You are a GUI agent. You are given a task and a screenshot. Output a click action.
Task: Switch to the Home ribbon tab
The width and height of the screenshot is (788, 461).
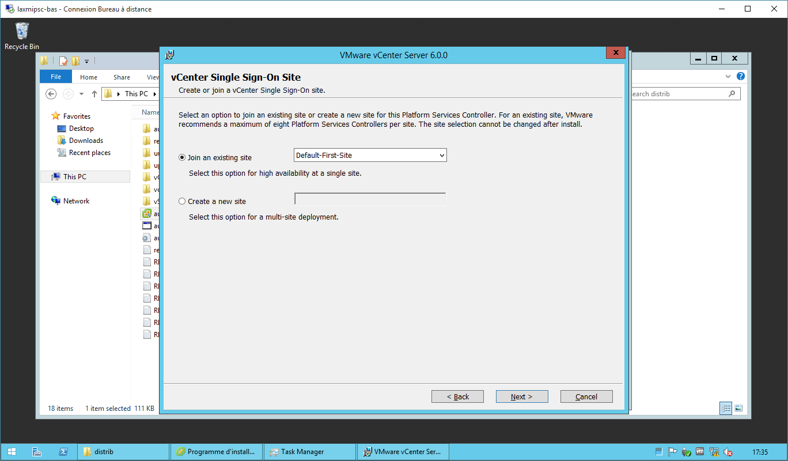[89, 77]
